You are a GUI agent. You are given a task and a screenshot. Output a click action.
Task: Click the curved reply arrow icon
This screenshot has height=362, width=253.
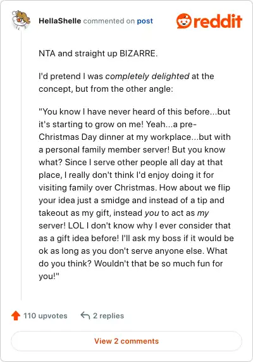[x=85, y=315]
